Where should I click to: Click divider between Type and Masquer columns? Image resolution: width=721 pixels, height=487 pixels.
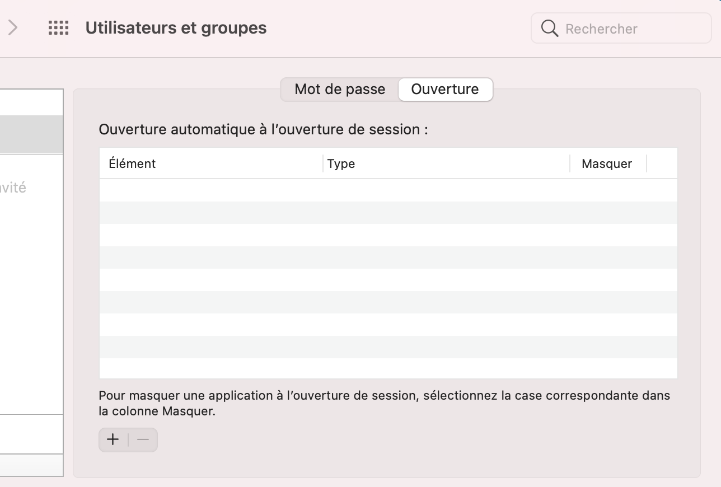pyautogui.click(x=570, y=163)
